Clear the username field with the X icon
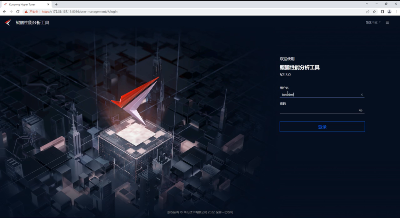The height and width of the screenshot is (218, 400). 362,95
